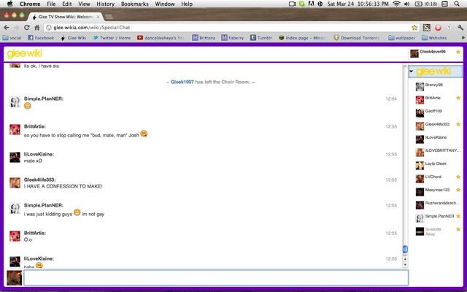Click the S extension icon in toolbar
The image size is (467, 292).
click(x=426, y=28)
